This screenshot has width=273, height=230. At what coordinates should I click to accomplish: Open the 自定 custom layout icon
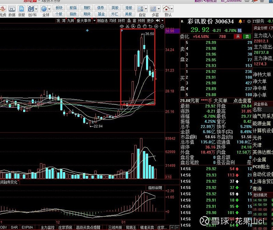(x=141, y=11)
